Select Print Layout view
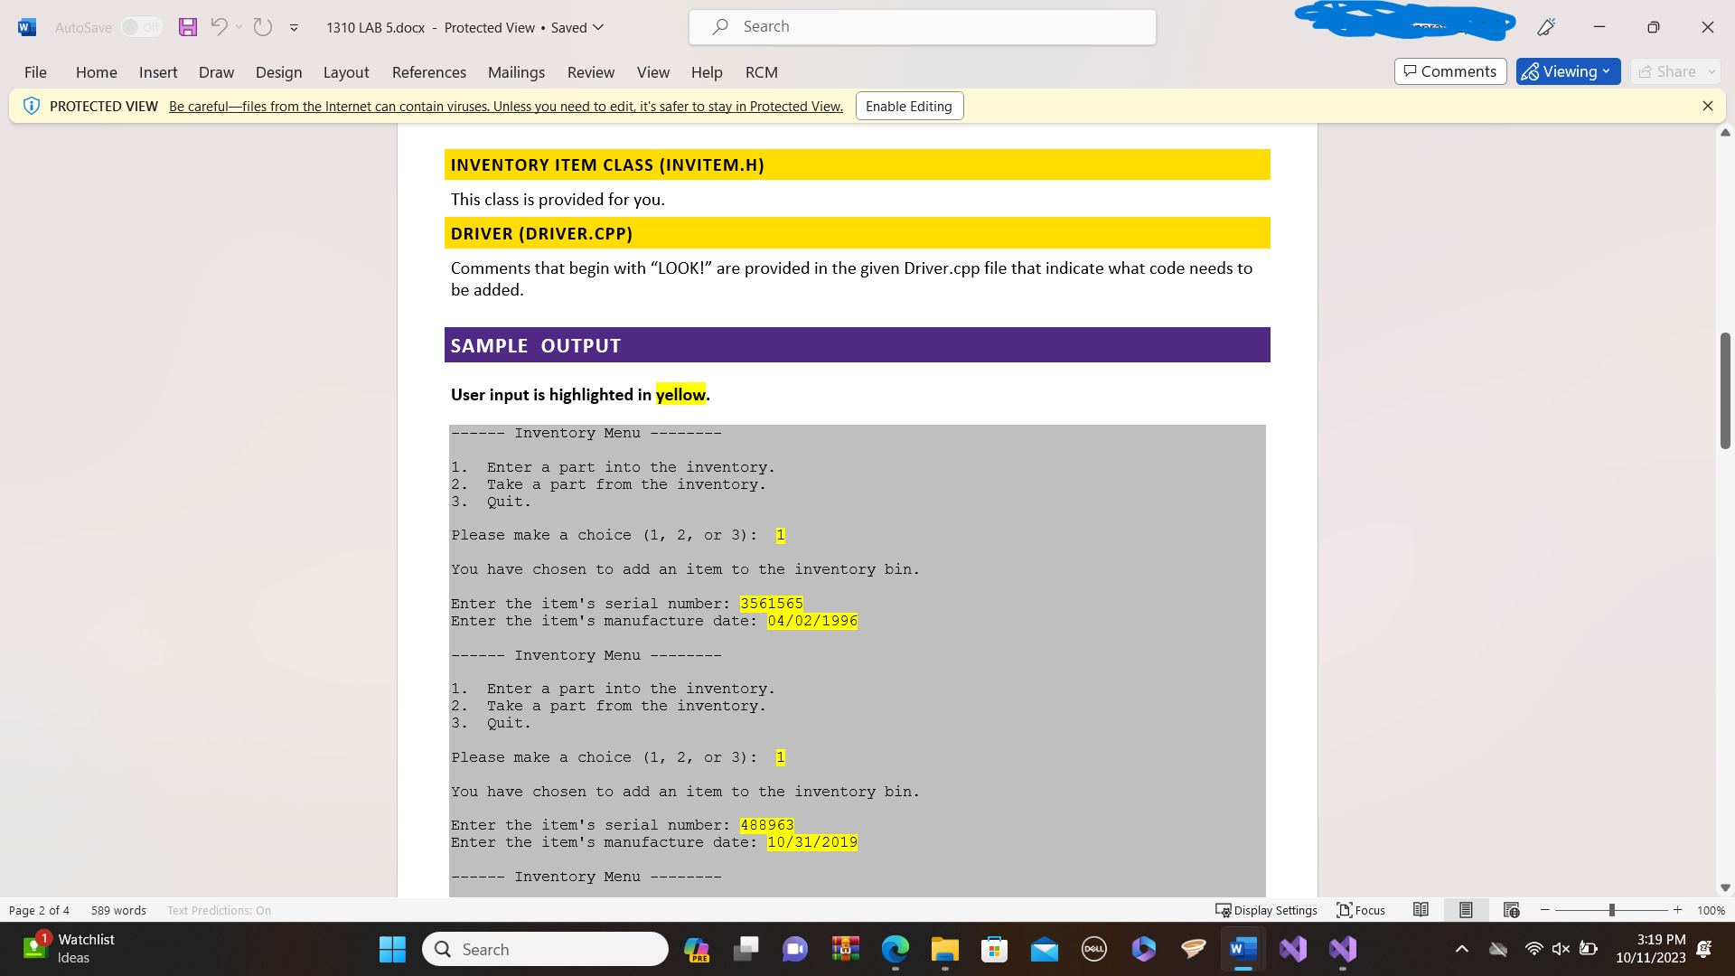 coord(1465,910)
